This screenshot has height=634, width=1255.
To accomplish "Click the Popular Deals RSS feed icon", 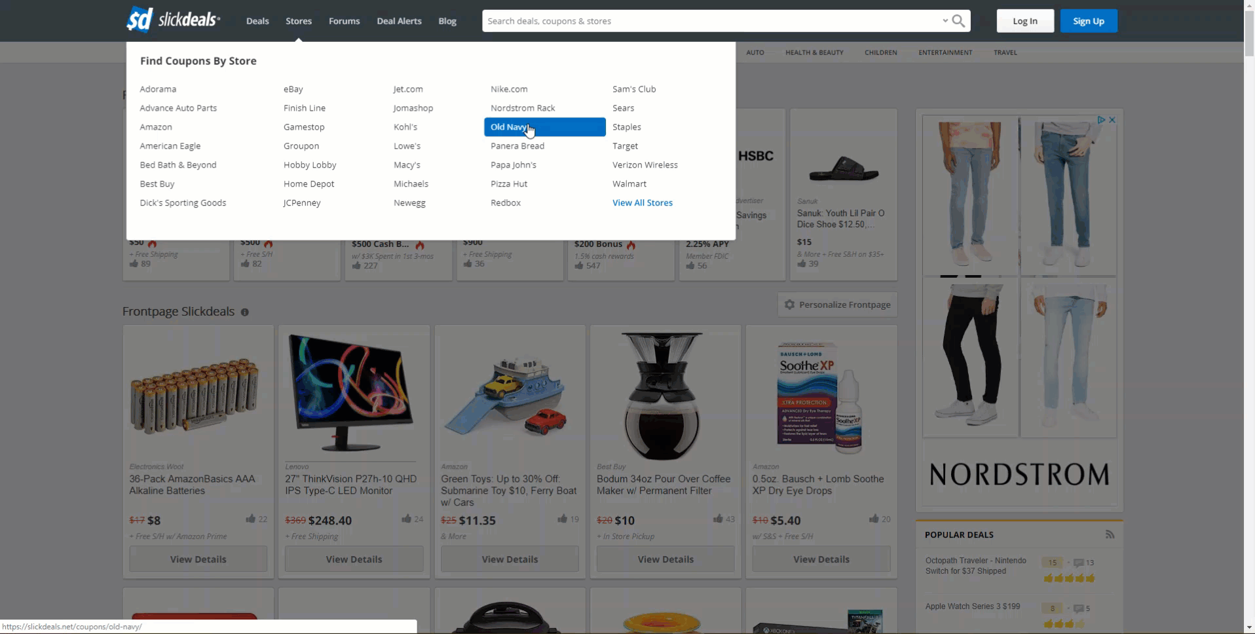I will click(x=1110, y=534).
